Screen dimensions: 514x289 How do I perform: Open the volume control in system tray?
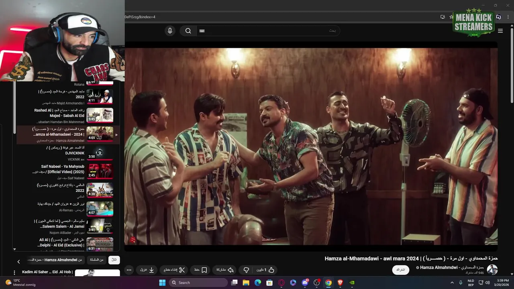487,283
